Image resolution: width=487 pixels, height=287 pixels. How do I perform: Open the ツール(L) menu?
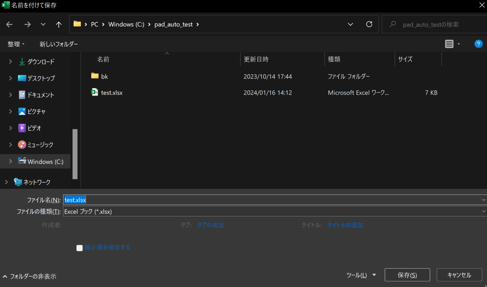[361, 275]
